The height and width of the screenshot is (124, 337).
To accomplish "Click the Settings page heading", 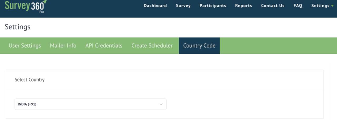I will click(18, 27).
